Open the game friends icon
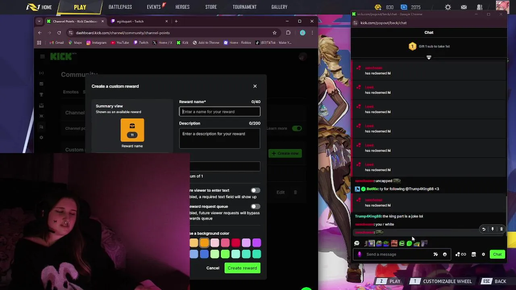The image size is (516, 290). point(479,7)
